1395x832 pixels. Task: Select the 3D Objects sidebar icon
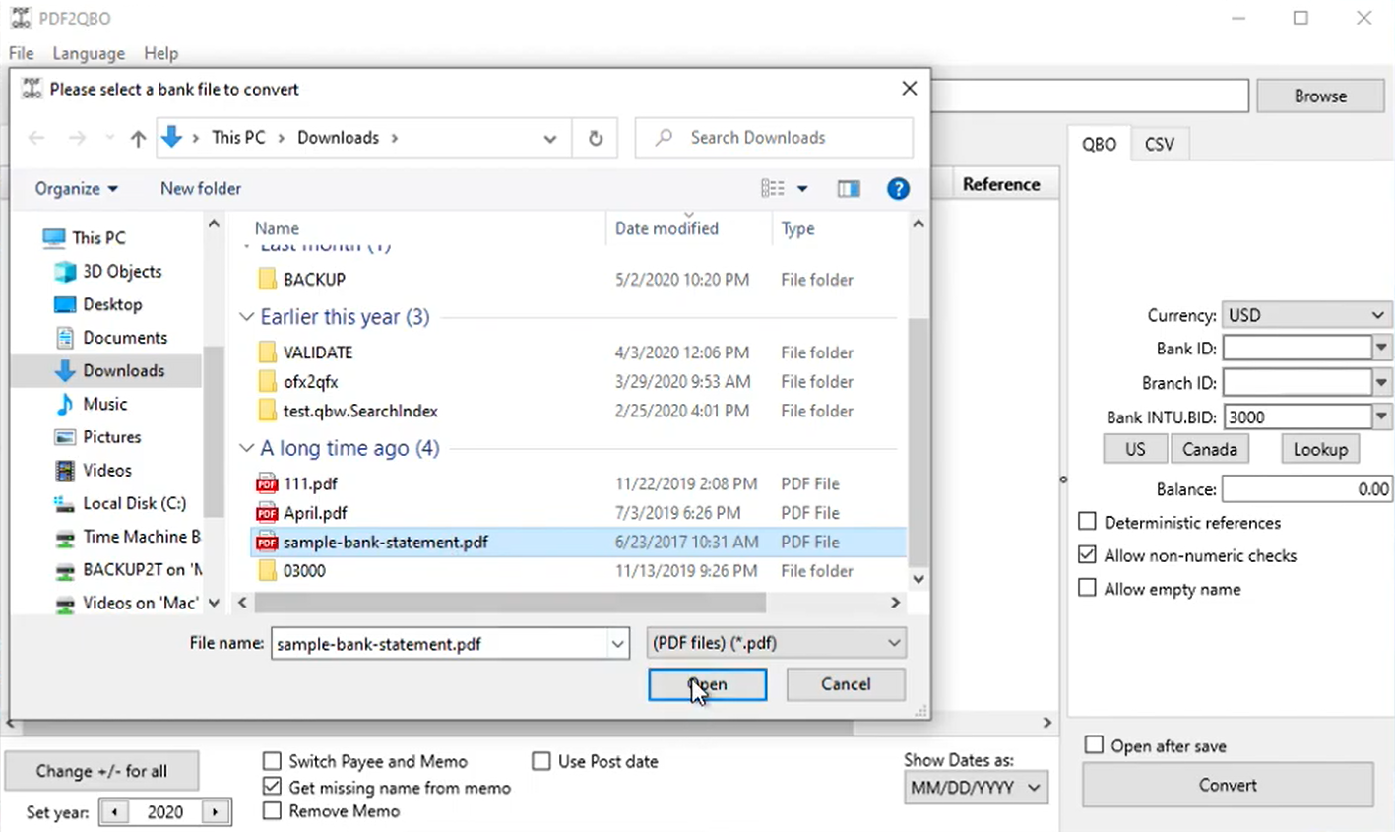point(65,272)
